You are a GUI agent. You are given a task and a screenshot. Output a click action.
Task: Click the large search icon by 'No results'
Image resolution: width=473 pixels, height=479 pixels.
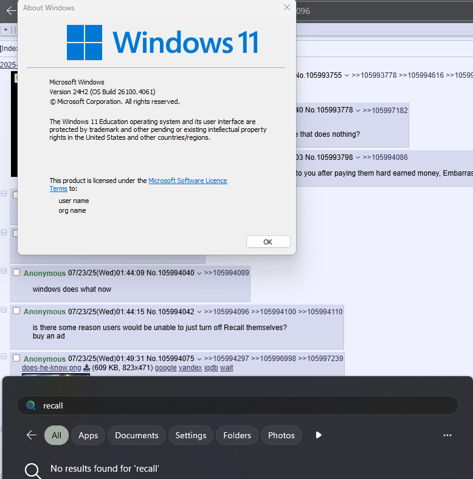pos(33,470)
